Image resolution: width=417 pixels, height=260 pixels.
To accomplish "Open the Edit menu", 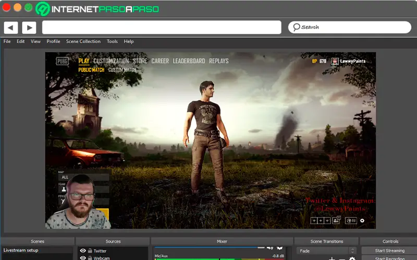I will coord(21,42).
